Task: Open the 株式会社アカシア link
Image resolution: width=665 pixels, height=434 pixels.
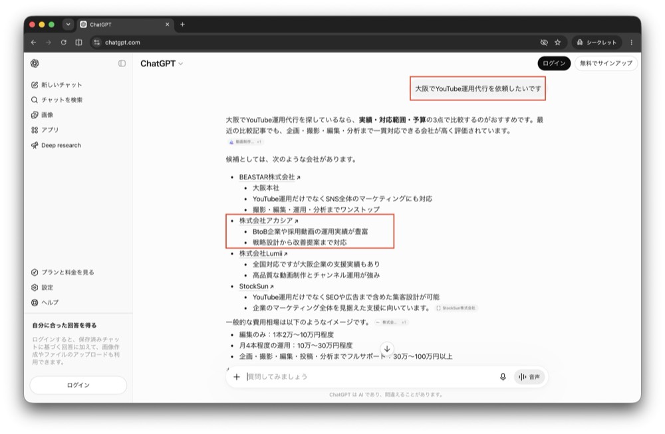Action: [x=269, y=221]
